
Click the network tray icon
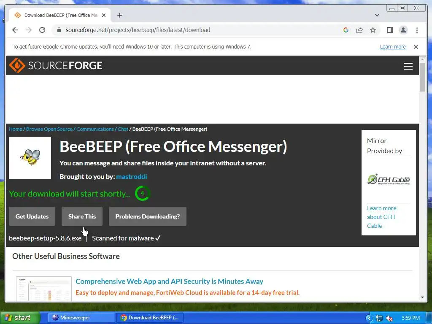(x=379, y=318)
